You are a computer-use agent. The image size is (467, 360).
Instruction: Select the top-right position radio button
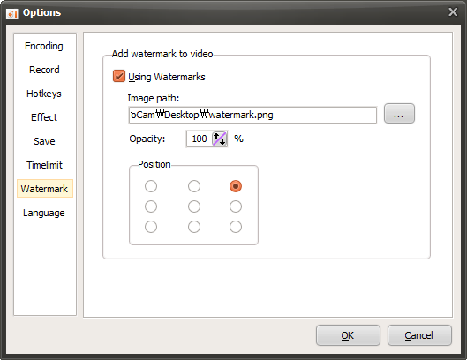click(x=236, y=186)
